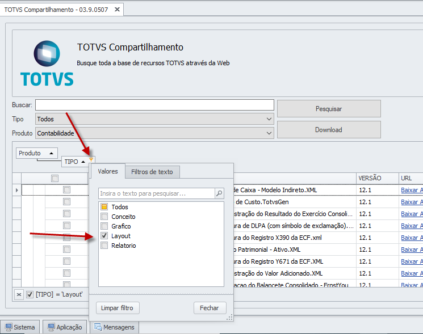The height and width of the screenshot is (334, 423).
Task: Click the TIPO column filter funnel icon
Action: click(x=91, y=160)
